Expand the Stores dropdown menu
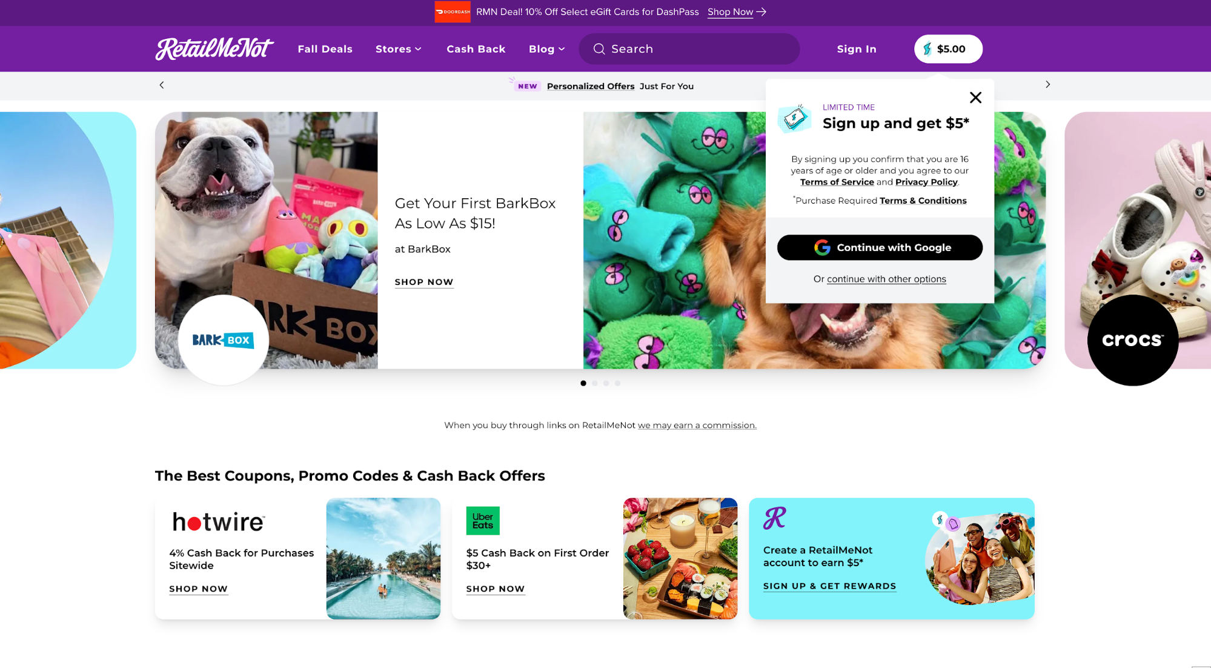 398,49
